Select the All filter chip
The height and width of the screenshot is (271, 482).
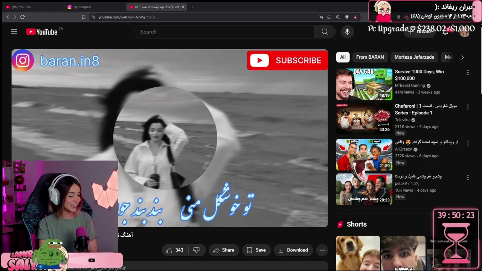coord(343,57)
